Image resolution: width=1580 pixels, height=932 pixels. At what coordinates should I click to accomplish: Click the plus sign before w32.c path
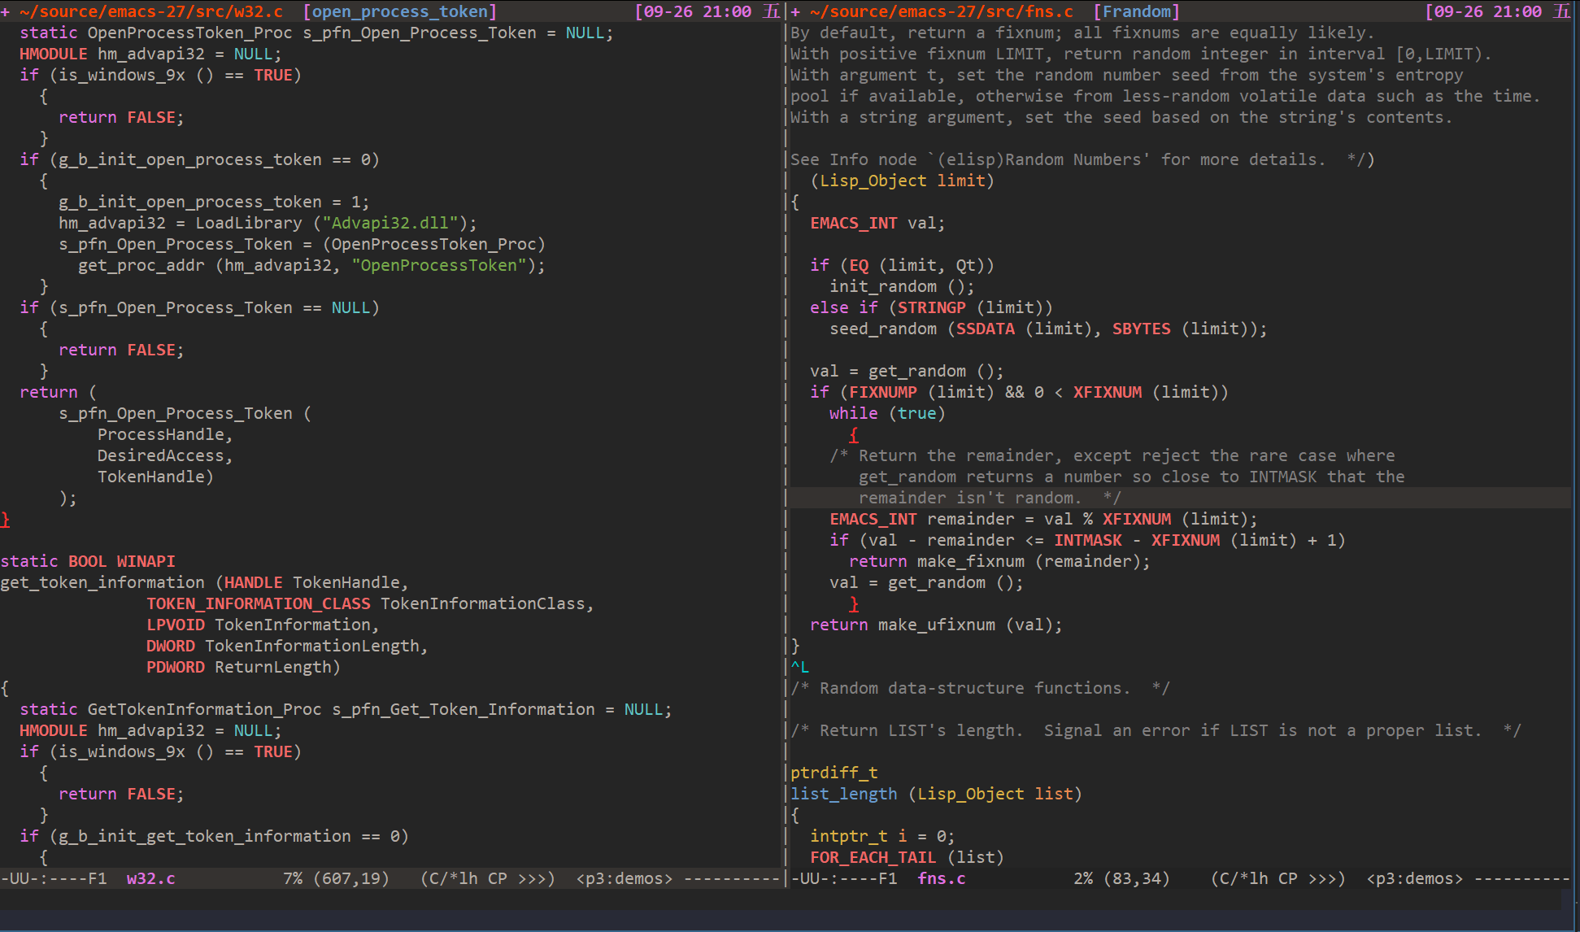tap(6, 11)
